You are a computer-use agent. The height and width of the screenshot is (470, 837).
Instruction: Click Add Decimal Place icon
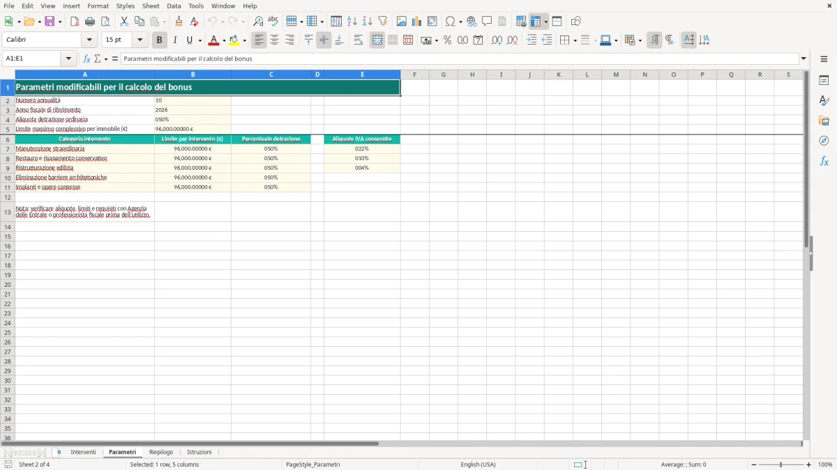coord(497,40)
